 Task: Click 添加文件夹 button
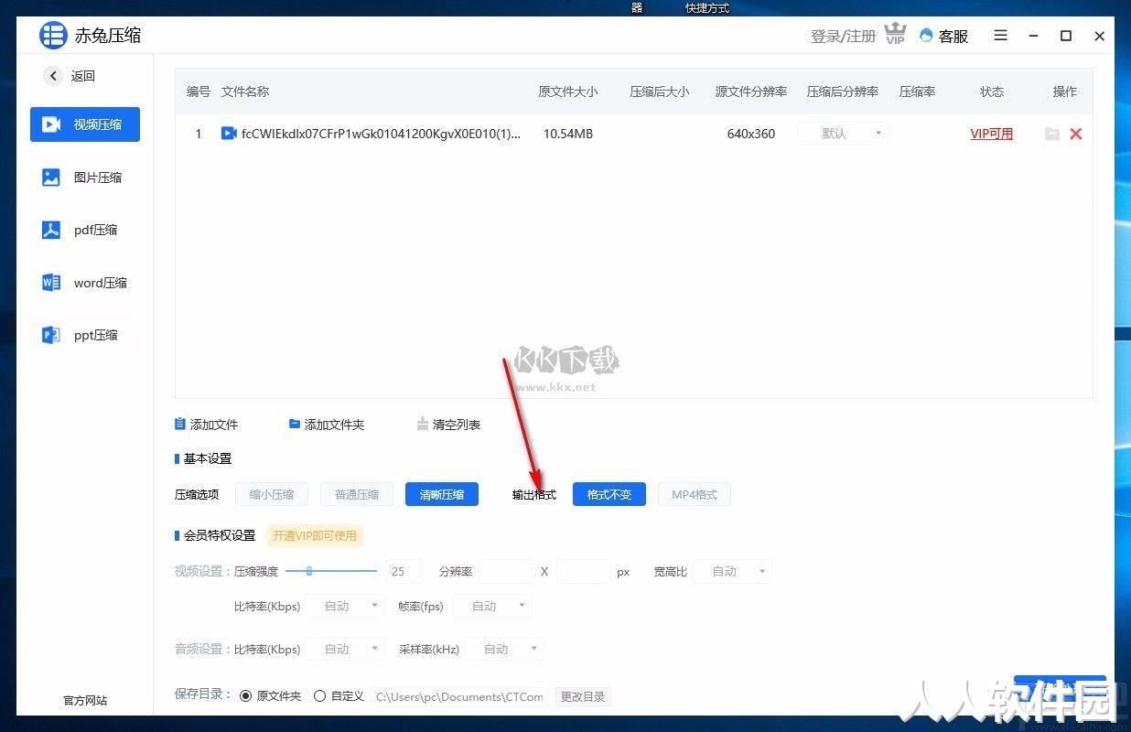[x=327, y=425]
